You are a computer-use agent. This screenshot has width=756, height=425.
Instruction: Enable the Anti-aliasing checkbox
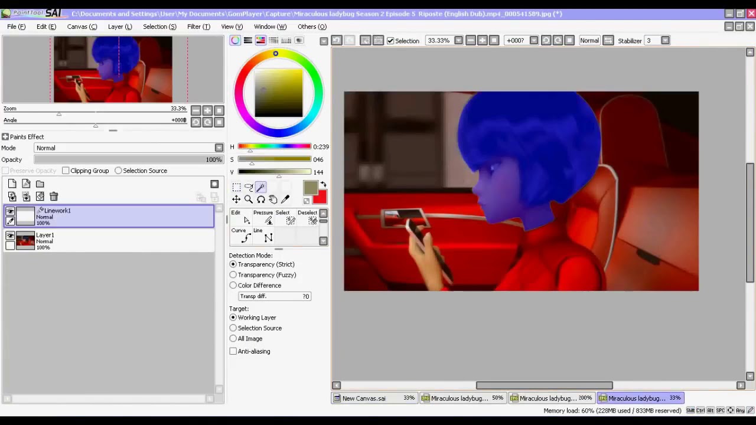tap(233, 351)
